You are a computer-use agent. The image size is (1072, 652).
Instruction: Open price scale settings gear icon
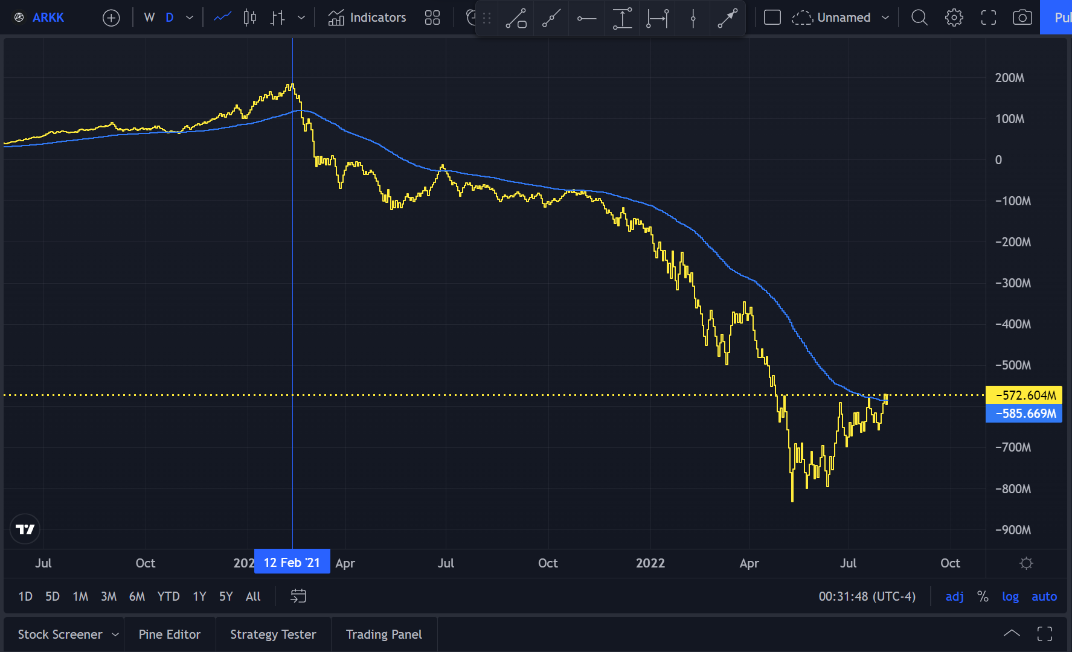pos(1026,563)
